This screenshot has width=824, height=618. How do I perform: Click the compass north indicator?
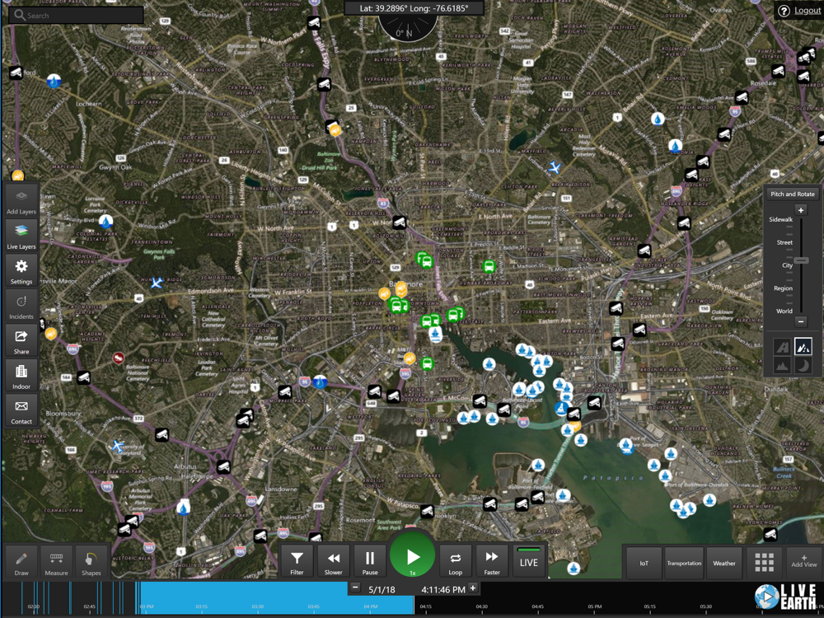[407, 28]
